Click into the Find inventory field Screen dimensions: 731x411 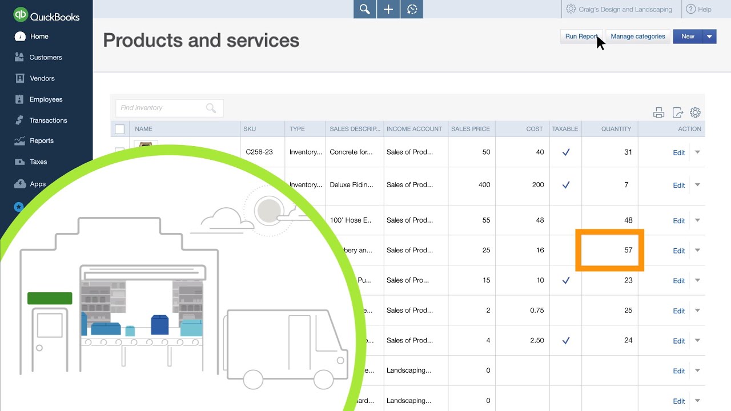pyautogui.click(x=169, y=108)
